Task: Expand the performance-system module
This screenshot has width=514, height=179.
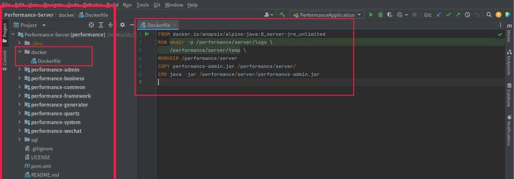Action: 20,122
